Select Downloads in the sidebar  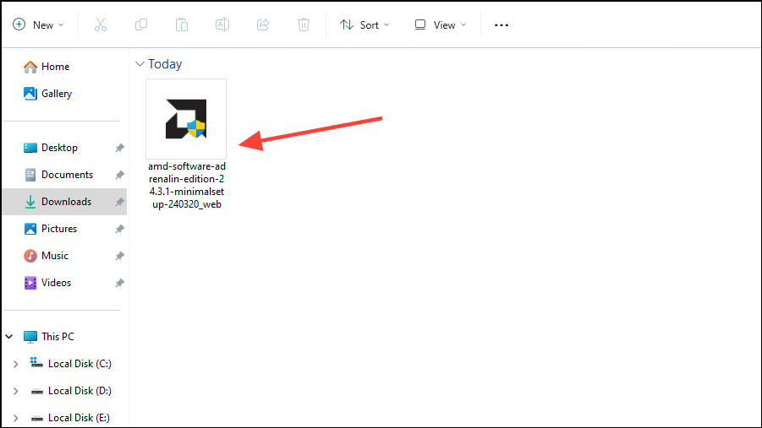(x=64, y=202)
